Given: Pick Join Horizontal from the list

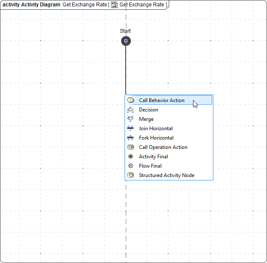Looking at the screenshot, I should (x=156, y=129).
